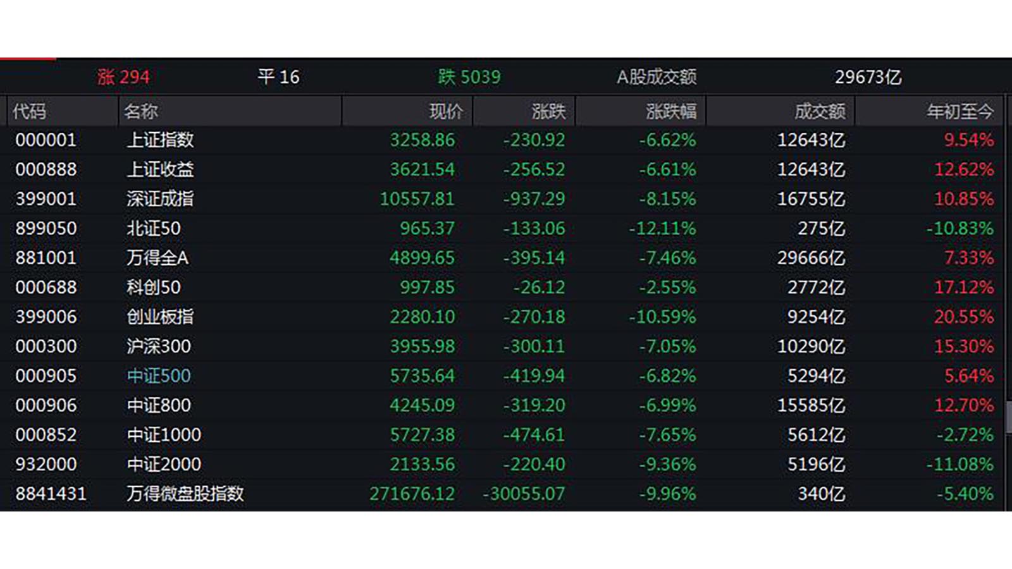Open the highlighted 中证500 index

pyautogui.click(x=159, y=376)
